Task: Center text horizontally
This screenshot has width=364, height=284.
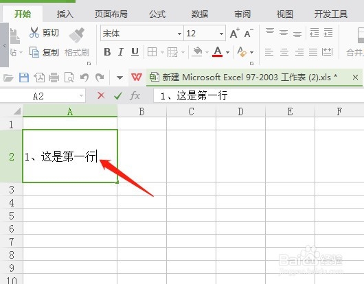Action: pyautogui.click(x=284, y=52)
